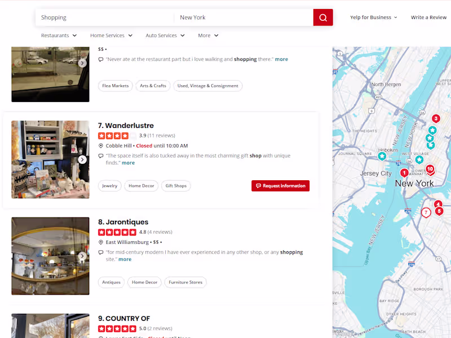Show next photo of Jarontiques
This screenshot has height=338, width=451.
click(82, 256)
